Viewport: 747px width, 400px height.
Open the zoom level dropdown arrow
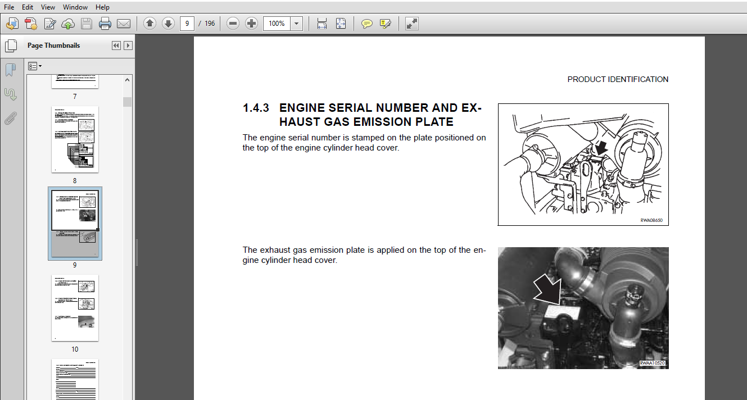click(297, 24)
